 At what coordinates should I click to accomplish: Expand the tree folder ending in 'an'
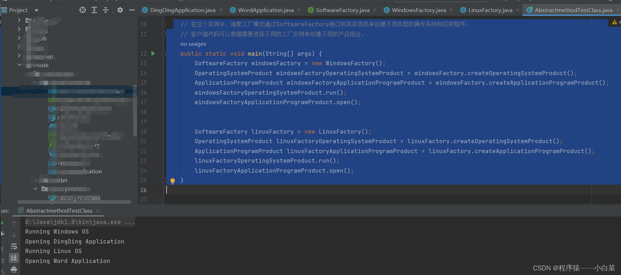coord(19,56)
